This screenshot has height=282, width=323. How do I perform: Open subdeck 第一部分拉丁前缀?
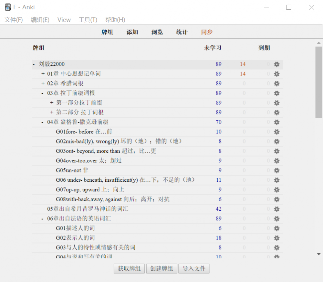click(x=79, y=103)
